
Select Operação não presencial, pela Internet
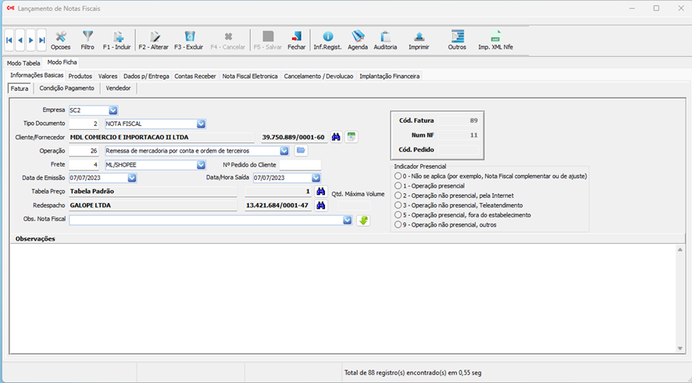point(399,195)
